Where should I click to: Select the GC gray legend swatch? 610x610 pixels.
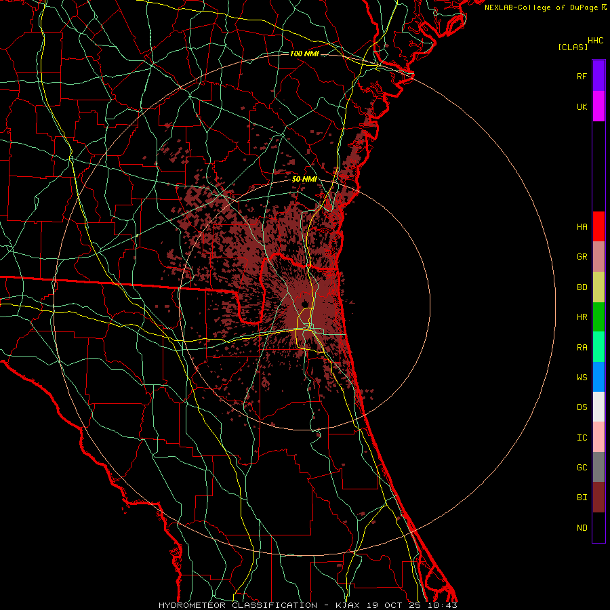598,467
